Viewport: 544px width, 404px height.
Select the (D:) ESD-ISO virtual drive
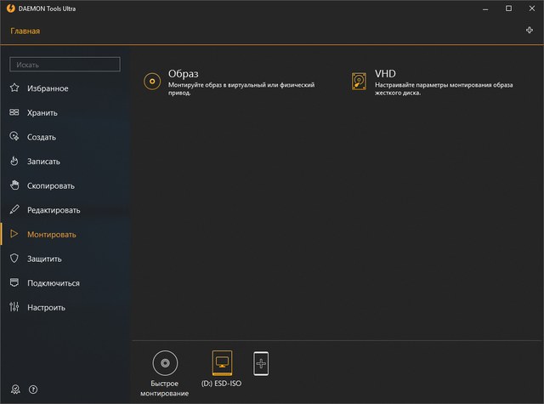(222, 363)
